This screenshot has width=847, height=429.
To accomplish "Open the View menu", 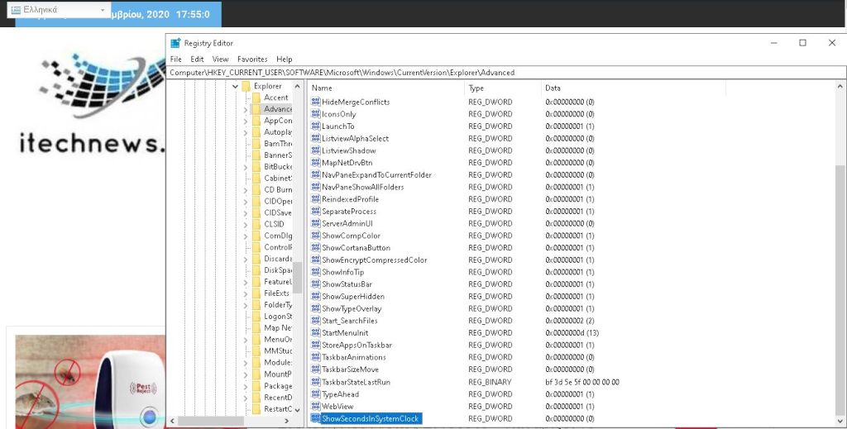I will [220, 60].
